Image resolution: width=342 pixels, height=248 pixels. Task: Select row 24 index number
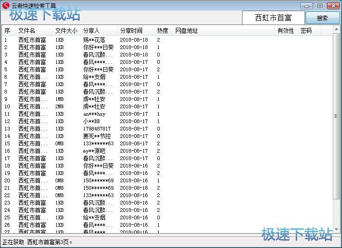point(7,211)
